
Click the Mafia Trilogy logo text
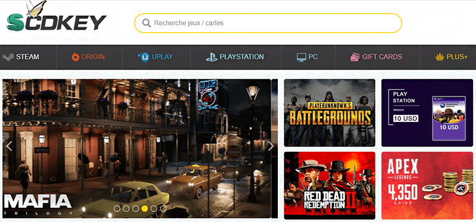38,205
